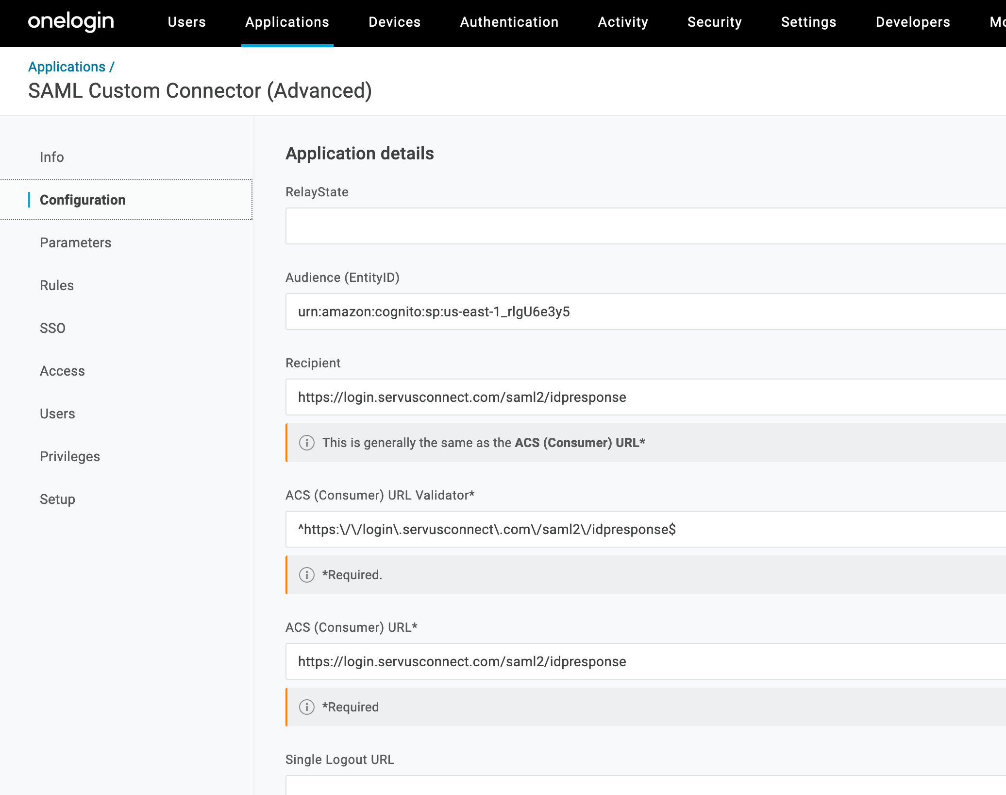Image resolution: width=1006 pixels, height=795 pixels.
Task: Open the SSO sidebar tab
Action: point(52,328)
